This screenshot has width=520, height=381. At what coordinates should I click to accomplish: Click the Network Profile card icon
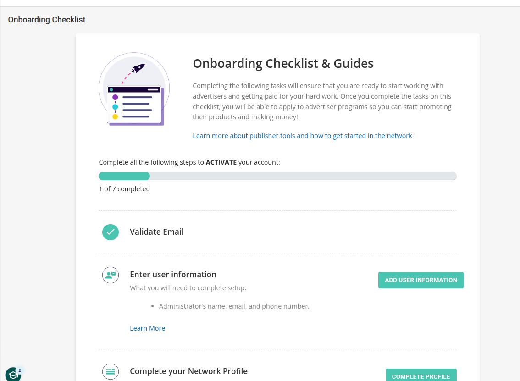pyautogui.click(x=111, y=371)
